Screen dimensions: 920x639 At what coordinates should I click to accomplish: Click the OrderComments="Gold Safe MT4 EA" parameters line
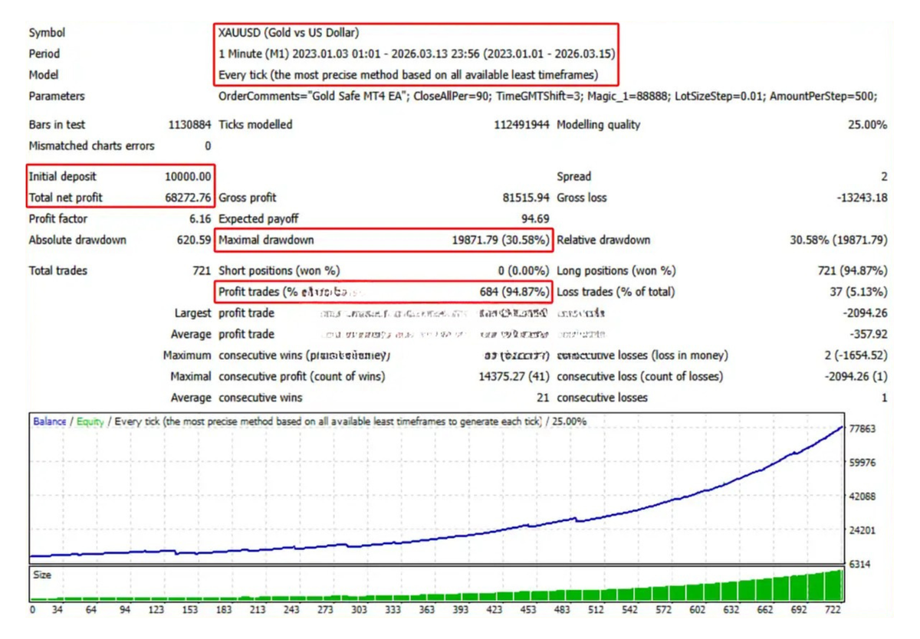tap(548, 97)
